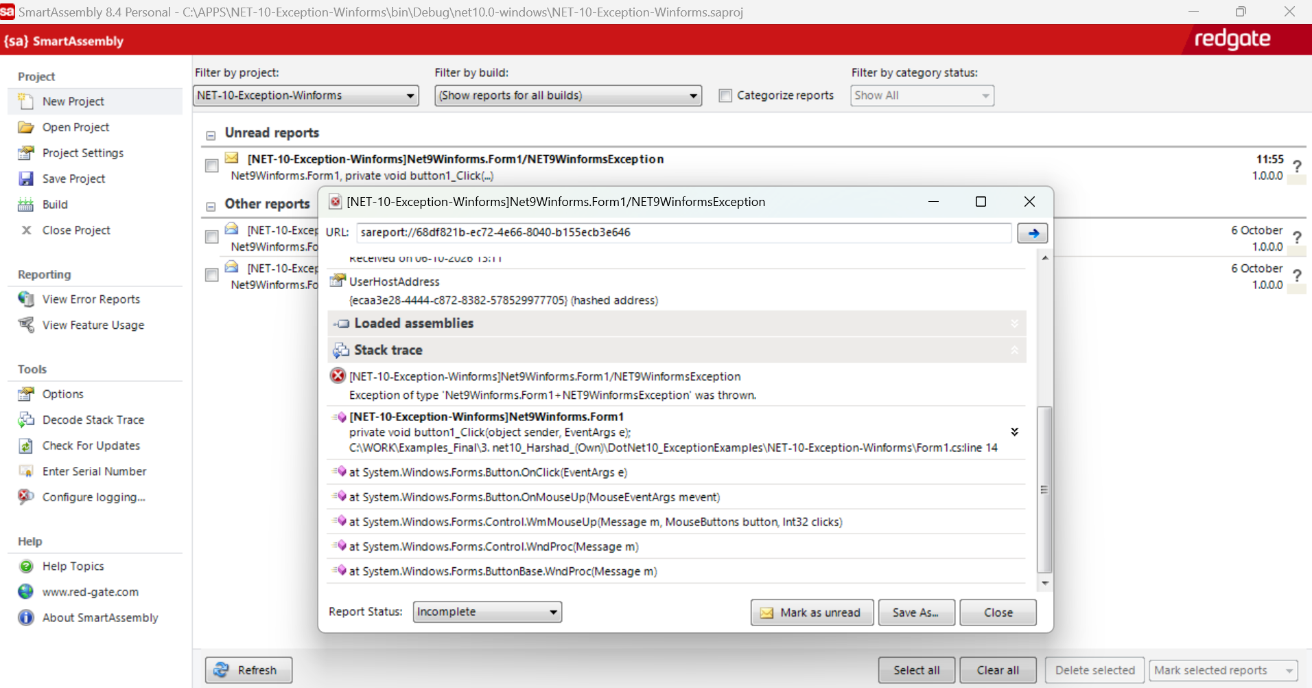Click the Enter Serial Number icon

(25, 471)
